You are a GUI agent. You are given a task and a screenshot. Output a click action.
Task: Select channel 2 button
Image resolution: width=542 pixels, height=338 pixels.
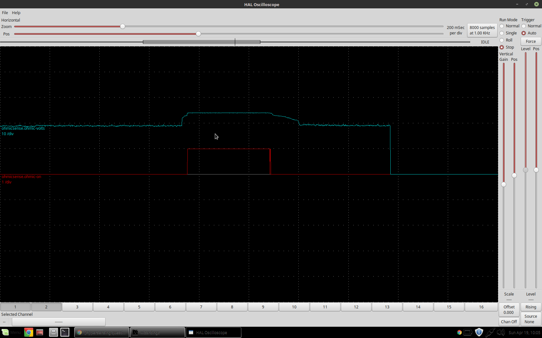pos(46,307)
